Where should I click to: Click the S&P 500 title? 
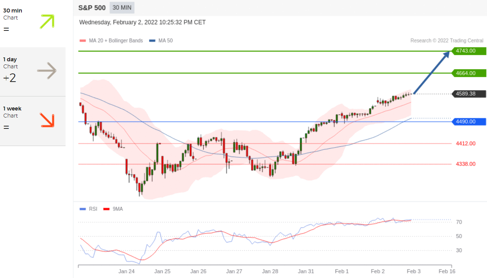pyautogui.click(x=92, y=7)
